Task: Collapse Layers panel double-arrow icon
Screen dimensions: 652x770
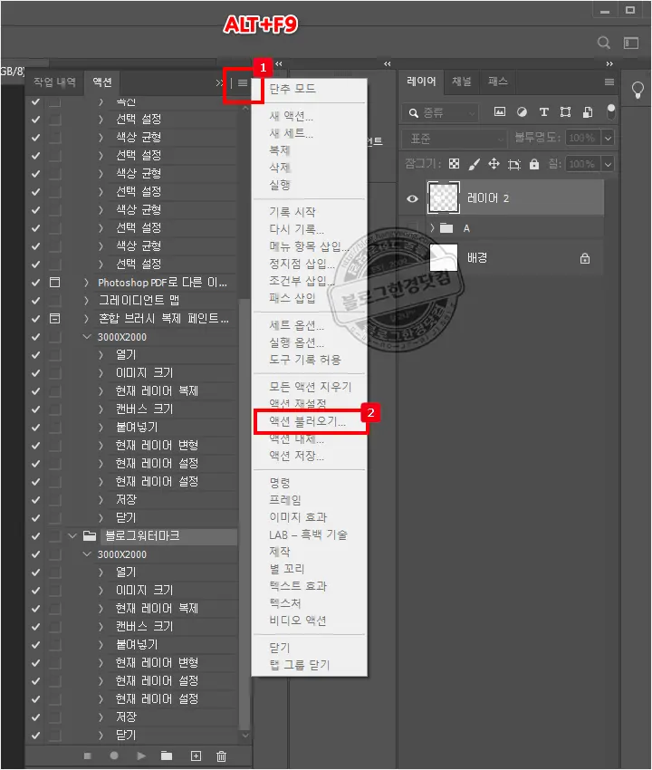Action: click(x=609, y=63)
